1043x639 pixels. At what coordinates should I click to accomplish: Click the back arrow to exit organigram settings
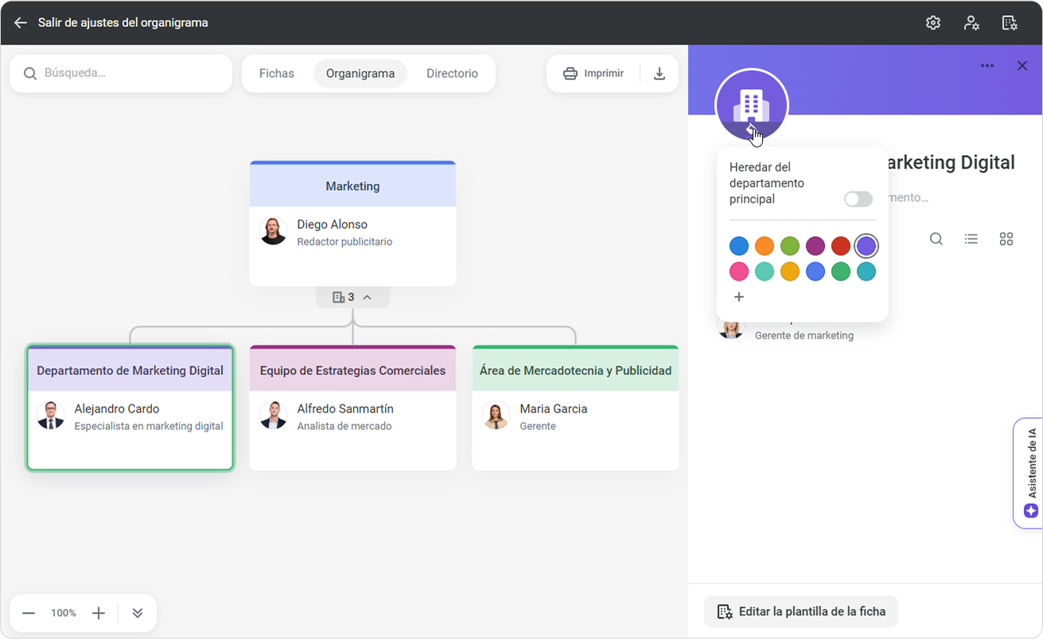point(21,23)
